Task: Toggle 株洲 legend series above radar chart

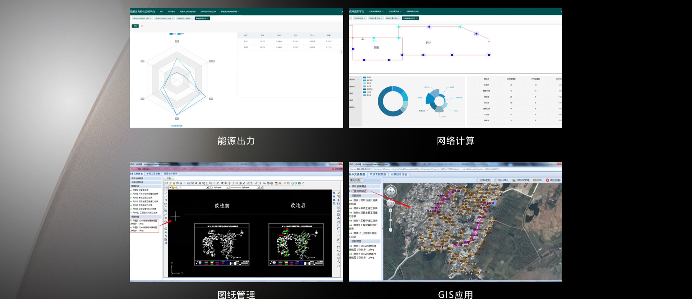Action: [181, 34]
